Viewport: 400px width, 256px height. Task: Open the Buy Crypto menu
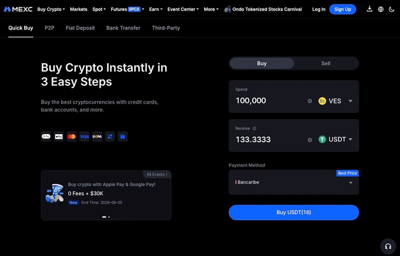(51, 10)
